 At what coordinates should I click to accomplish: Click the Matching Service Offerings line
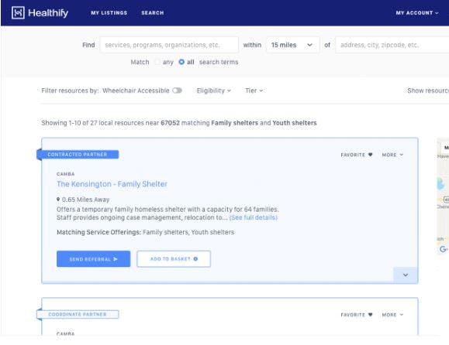pos(145,232)
